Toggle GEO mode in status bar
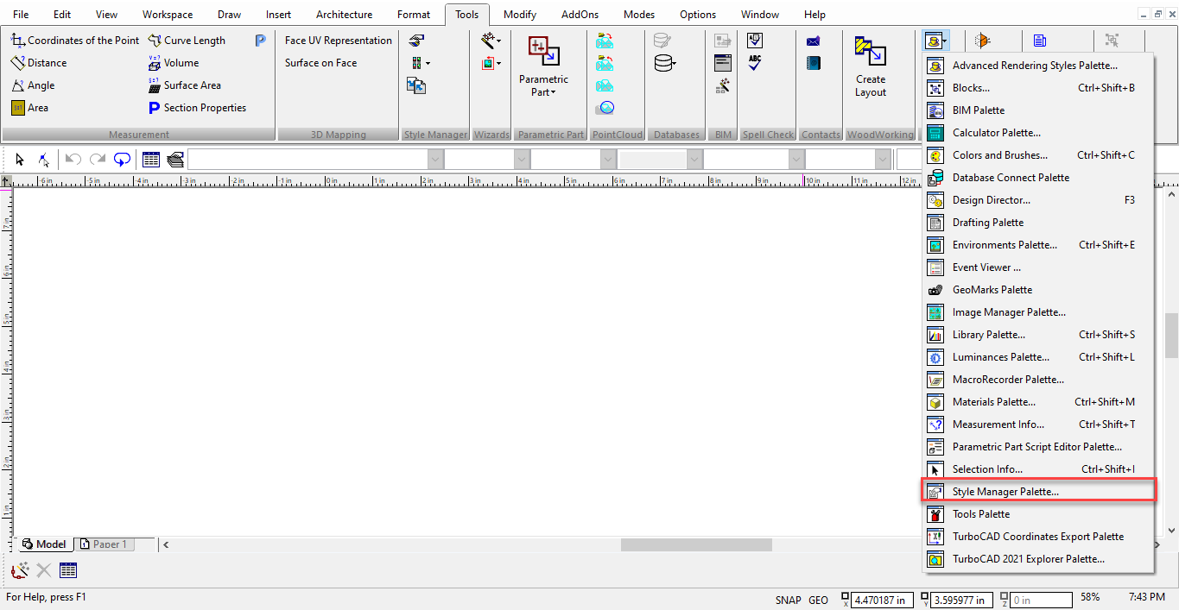The width and height of the screenshot is (1179, 610). 818,600
